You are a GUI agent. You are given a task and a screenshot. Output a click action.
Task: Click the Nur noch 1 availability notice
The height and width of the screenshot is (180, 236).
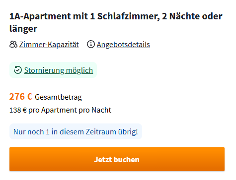coord(76,131)
